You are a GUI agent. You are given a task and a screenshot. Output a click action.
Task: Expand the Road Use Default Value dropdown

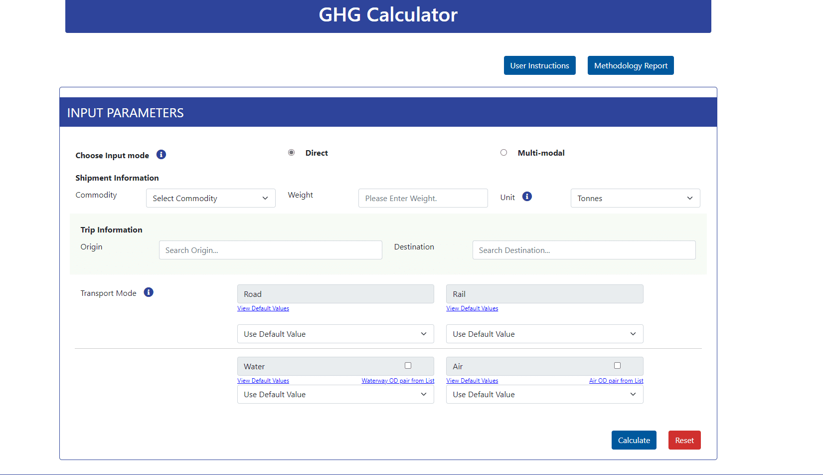point(335,334)
